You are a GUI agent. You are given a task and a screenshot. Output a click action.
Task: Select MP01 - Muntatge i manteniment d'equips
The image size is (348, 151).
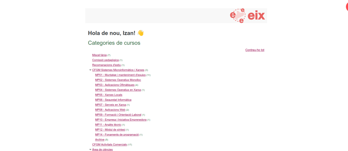tap(120, 75)
